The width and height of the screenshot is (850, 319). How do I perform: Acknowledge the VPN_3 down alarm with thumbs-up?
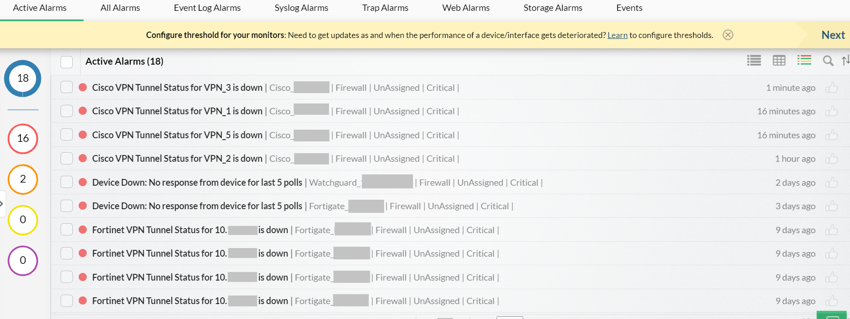(x=832, y=88)
